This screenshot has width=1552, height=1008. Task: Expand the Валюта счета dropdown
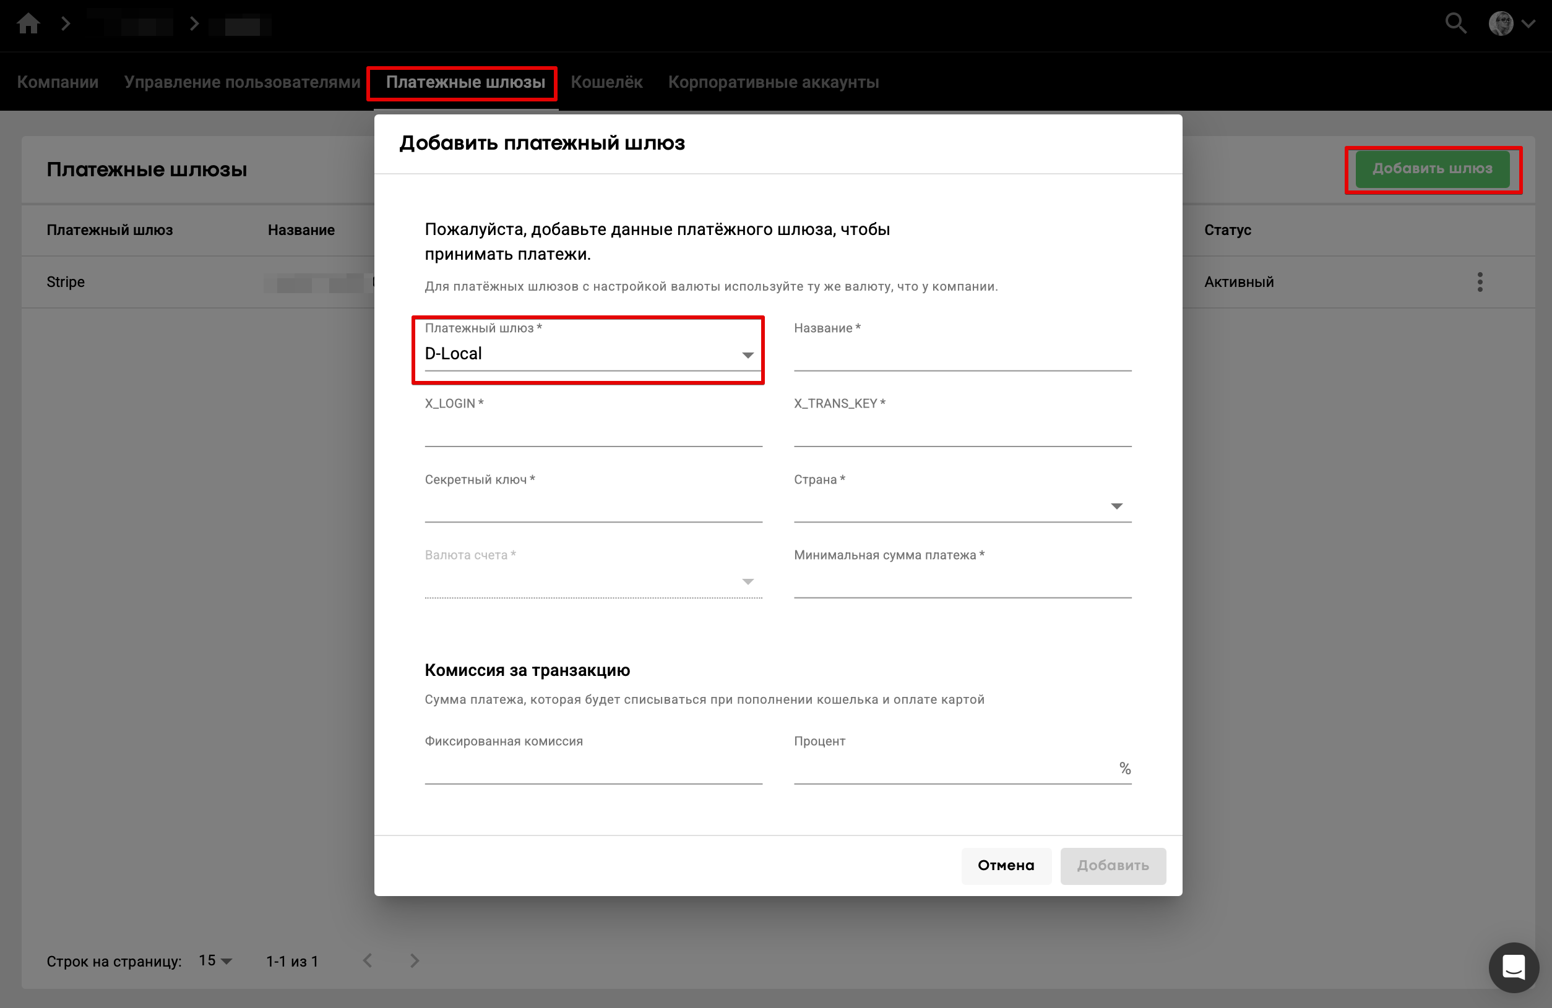pyautogui.click(x=593, y=581)
